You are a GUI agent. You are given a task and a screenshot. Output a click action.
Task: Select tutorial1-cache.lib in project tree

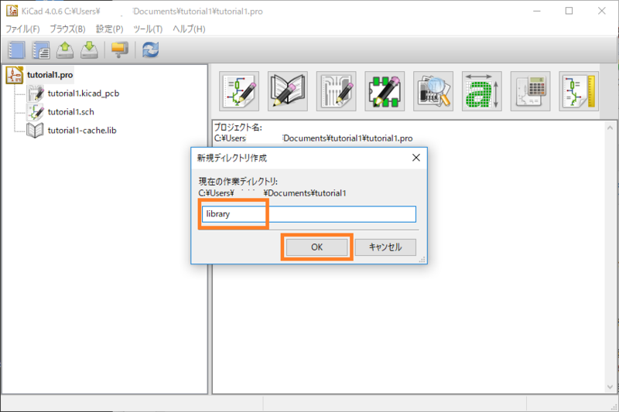[82, 131]
